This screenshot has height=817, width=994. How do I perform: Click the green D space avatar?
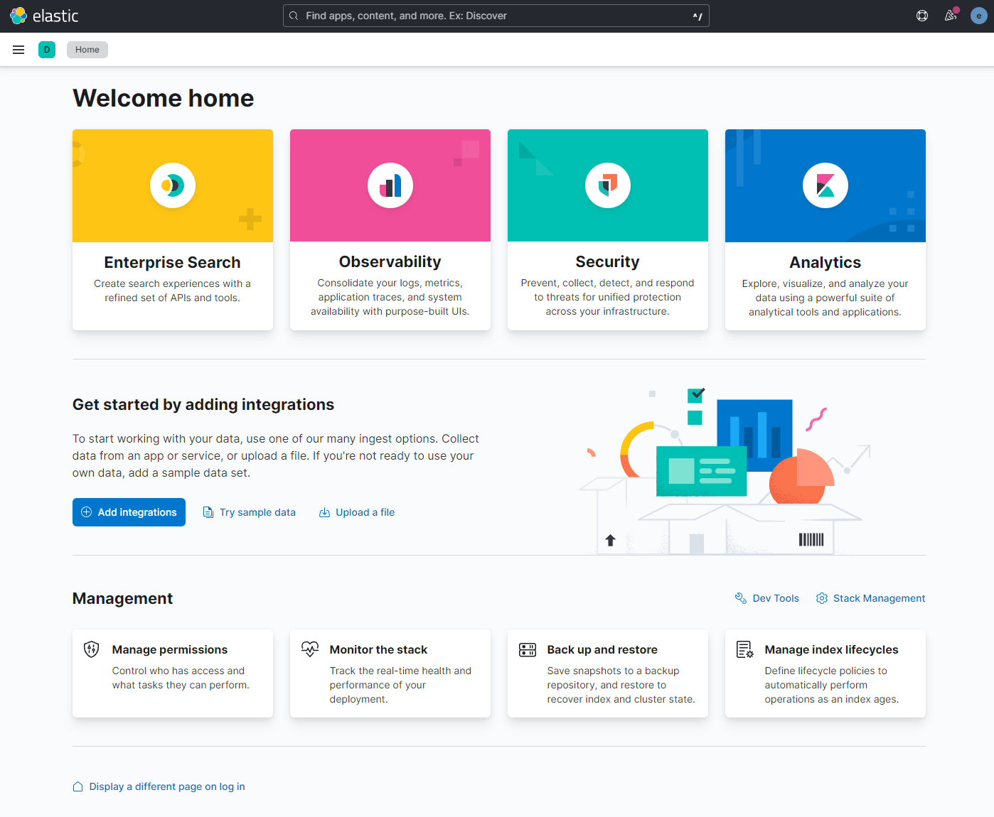pyautogui.click(x=47, y=50)
